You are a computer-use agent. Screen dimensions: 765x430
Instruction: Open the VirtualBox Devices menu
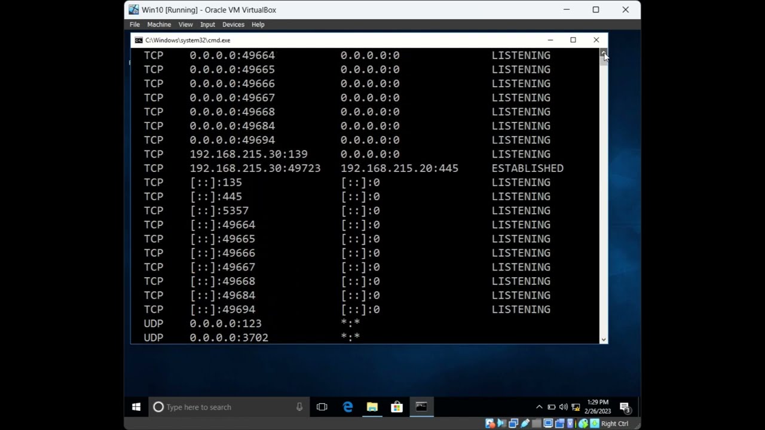coord(233,24)
